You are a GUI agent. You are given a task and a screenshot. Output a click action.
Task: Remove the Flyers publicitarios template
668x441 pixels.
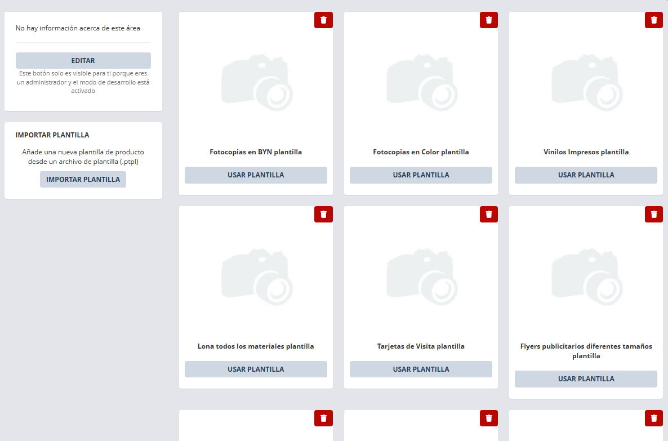click(653, 214)
